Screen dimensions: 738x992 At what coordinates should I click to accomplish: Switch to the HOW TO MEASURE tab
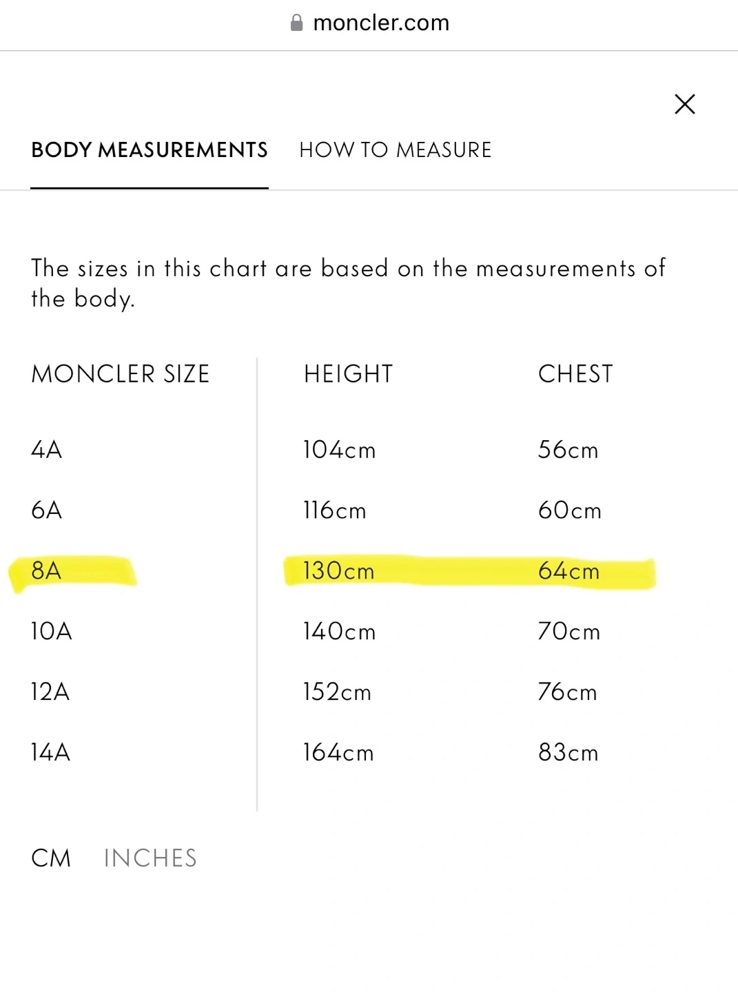[396, 149]
